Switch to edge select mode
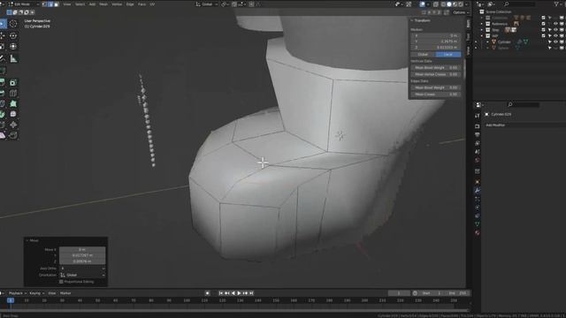Viewport: 566px width, 318px height. [50, 4]
